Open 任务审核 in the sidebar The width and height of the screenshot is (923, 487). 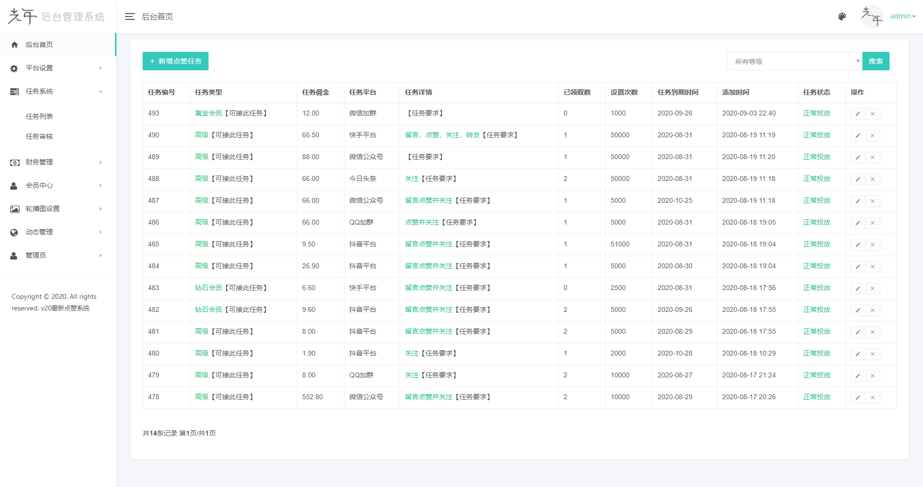39,137
